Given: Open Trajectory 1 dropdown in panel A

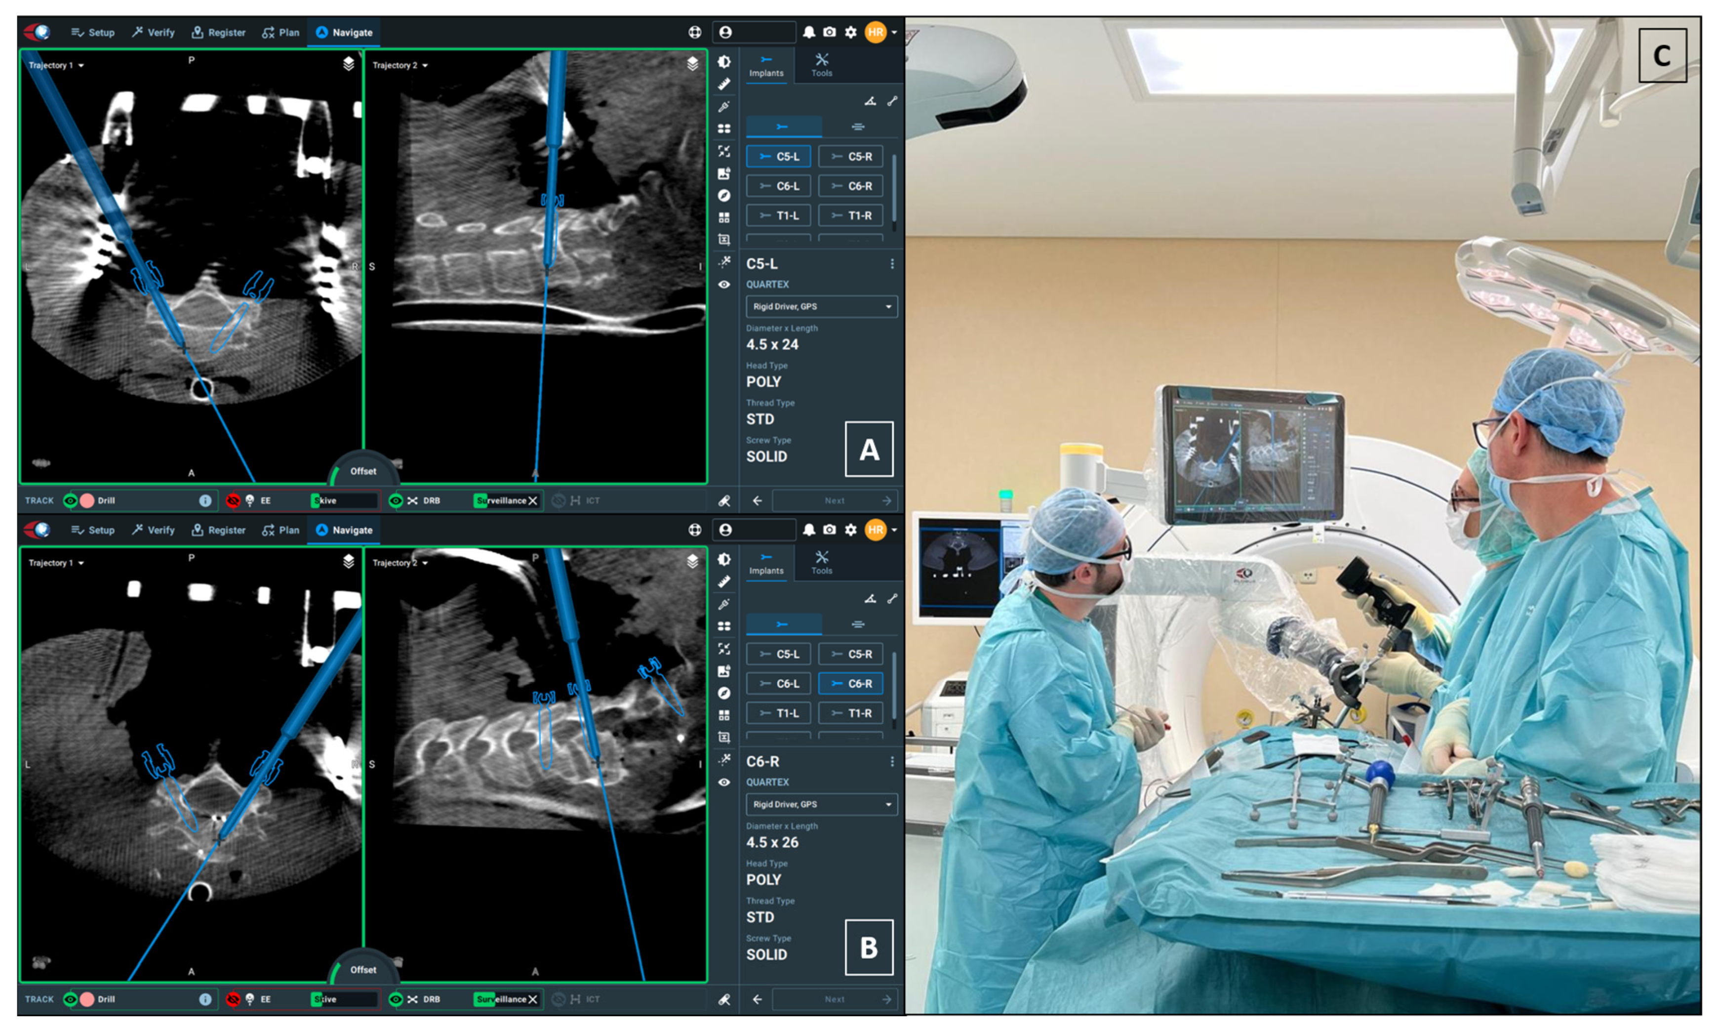Looking at the screenshot, I should (x=55, y=65).
